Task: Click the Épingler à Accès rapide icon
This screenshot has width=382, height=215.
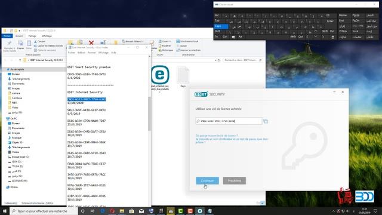Action: pos(10,46)
